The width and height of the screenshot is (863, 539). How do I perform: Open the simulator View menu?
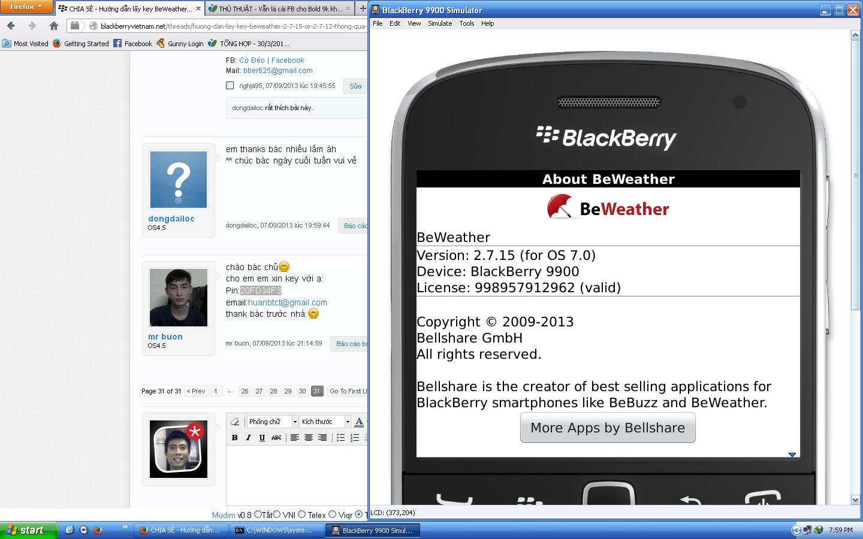[414, 23]
